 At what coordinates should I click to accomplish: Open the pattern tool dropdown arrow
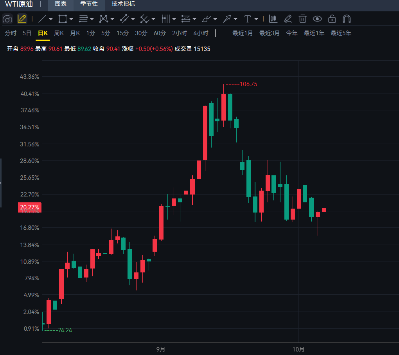tap(112, 19)
